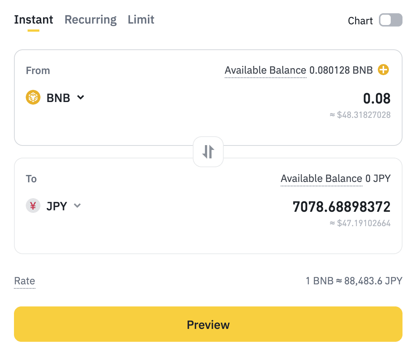
Task: Edit the From amount 0.08 field
Action: click(376, 99)
